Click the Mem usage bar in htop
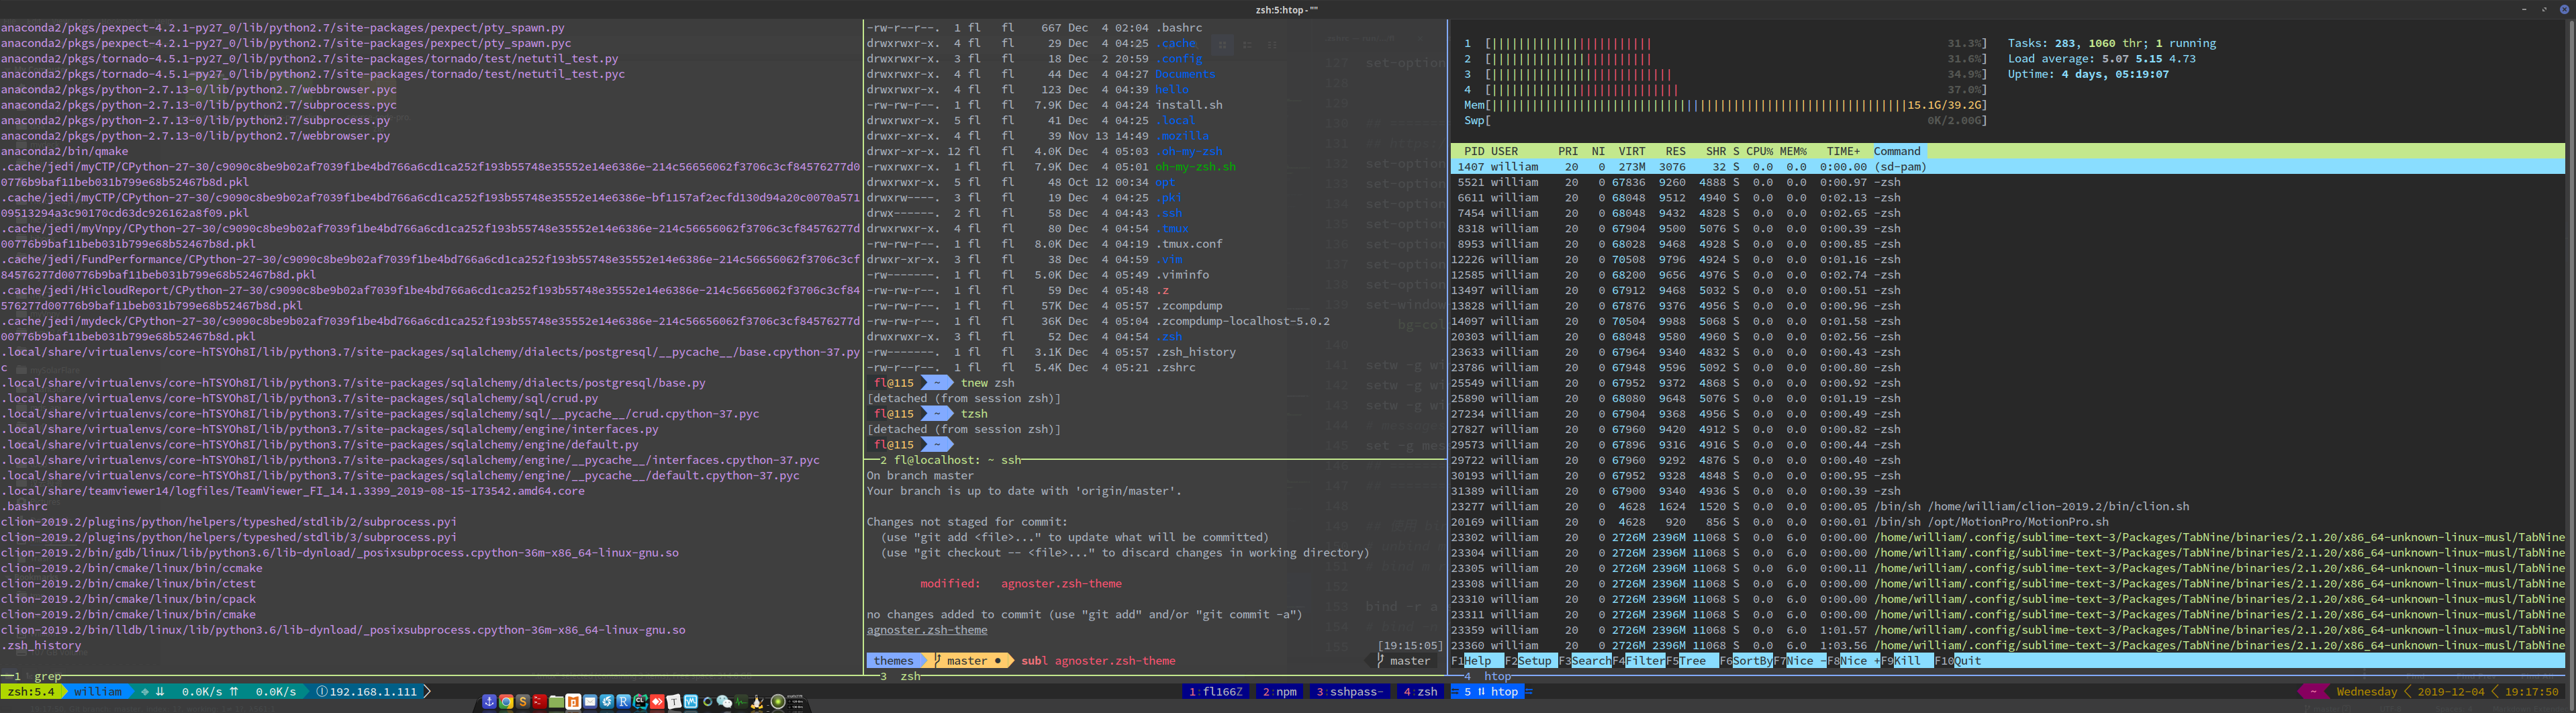 tap(1725, 105)
